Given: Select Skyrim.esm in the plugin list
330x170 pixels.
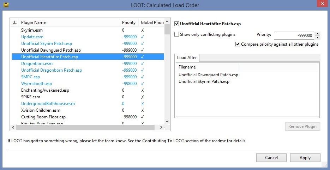Looking at the screenshot, I should [32, 30].
